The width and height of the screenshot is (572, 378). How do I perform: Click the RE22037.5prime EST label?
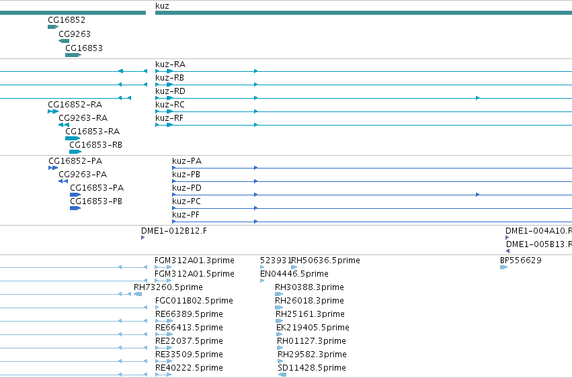point(189,341)
